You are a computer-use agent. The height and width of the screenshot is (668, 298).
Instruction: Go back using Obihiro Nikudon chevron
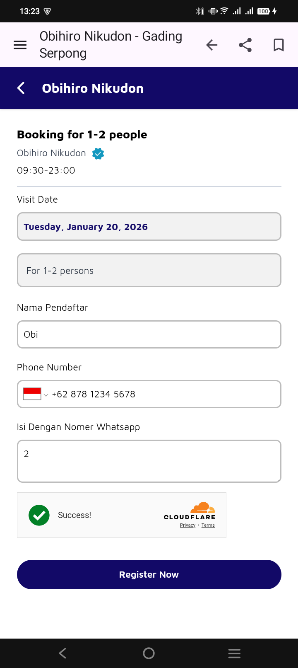[x=21, y=88]
